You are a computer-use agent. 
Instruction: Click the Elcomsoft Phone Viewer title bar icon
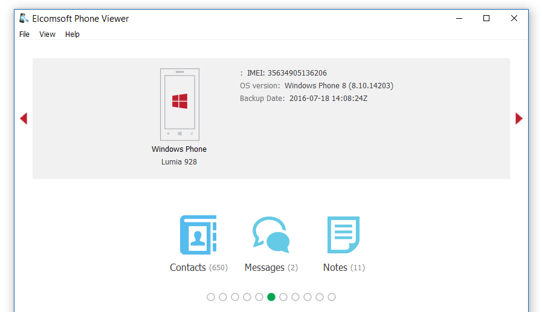point(24,18)
